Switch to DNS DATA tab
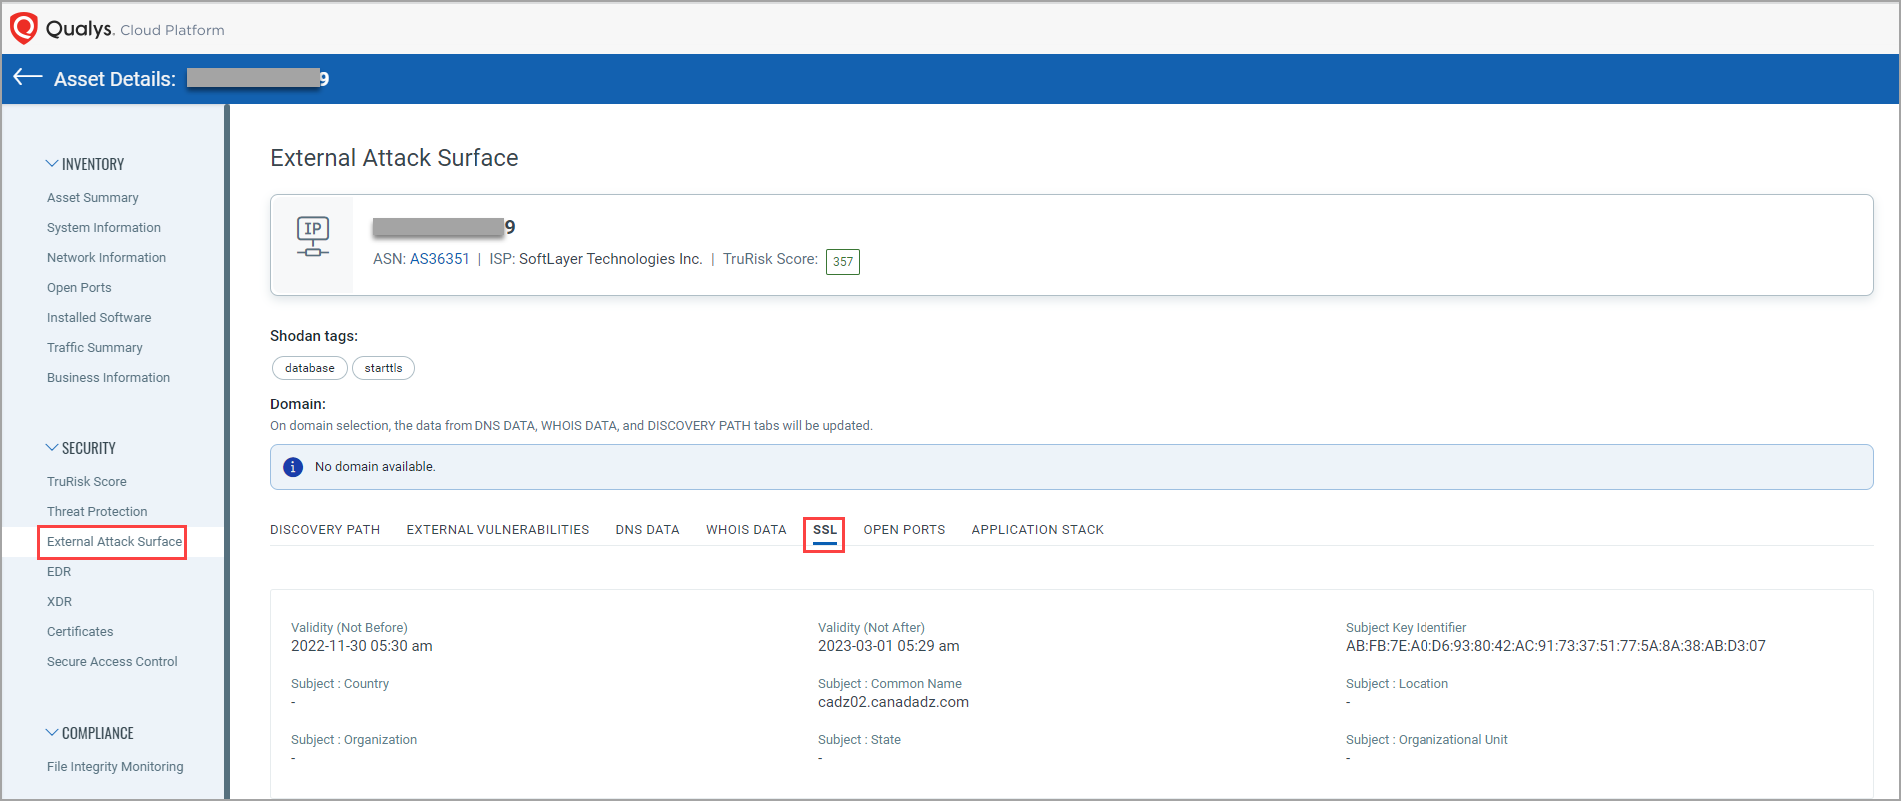Viewport: 1901px width, 801px height. (x=647, y=530)
